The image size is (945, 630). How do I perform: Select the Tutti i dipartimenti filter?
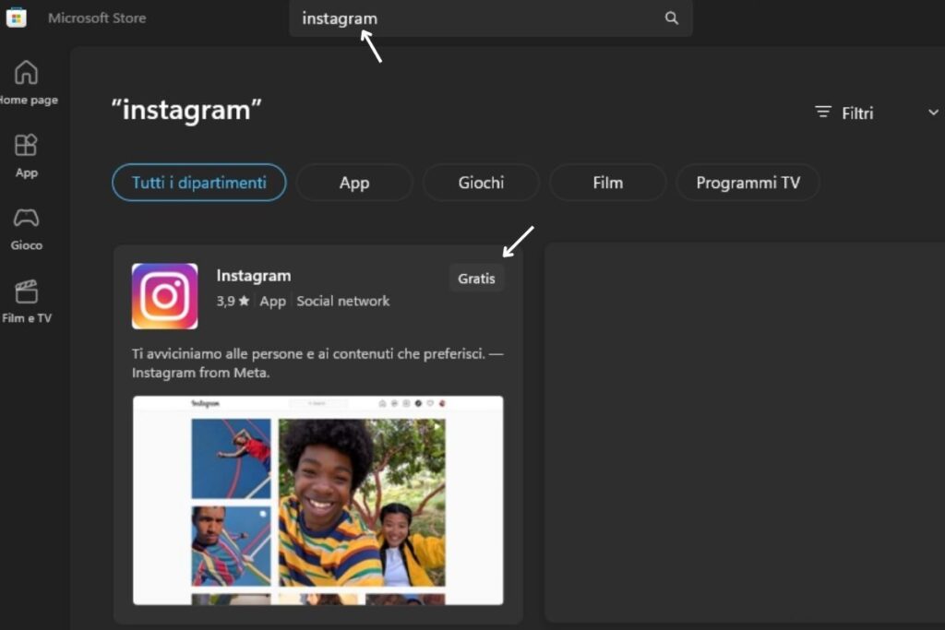pyautogui.click(x=199, y=183)
